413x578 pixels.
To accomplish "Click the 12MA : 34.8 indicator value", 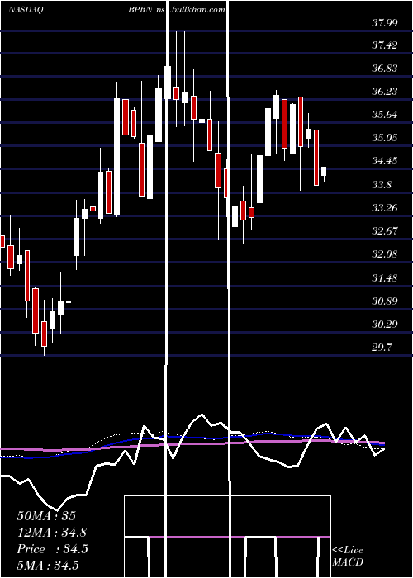I will coord(52,533).
